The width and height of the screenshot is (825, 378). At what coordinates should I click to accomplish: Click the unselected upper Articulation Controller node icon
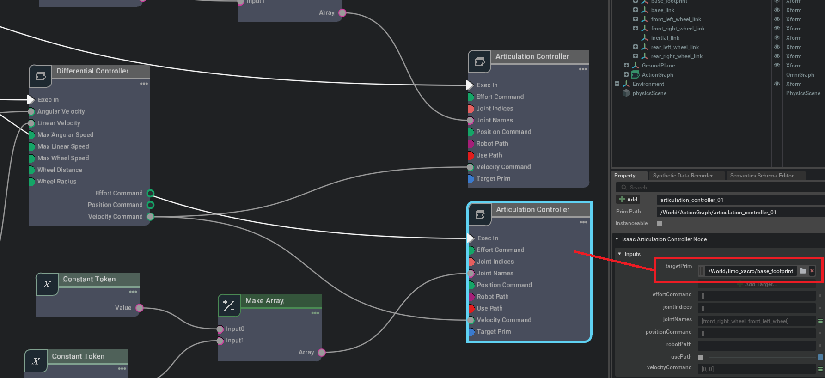(480, 61)
